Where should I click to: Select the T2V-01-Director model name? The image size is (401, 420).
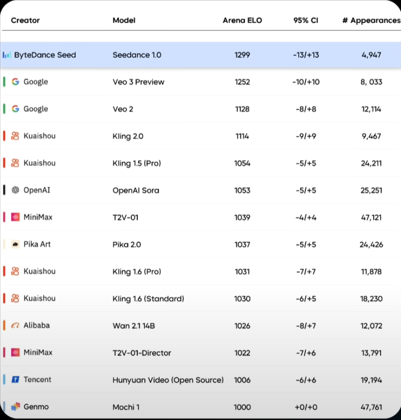[x=142, y=353]
